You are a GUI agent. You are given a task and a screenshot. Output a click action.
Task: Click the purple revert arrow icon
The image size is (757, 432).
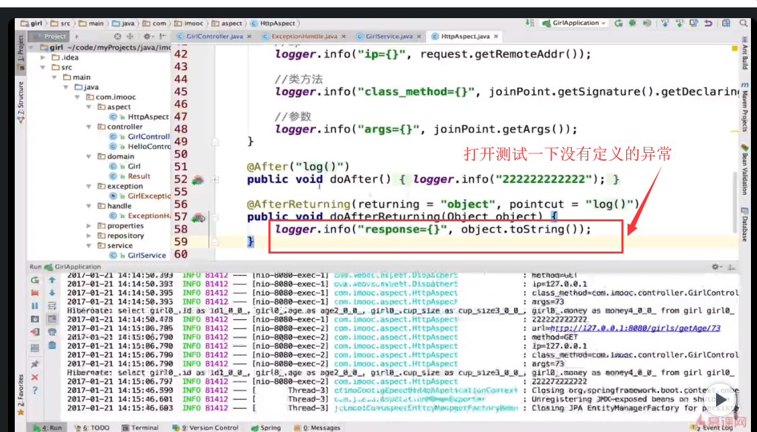[x=708, y=23]
